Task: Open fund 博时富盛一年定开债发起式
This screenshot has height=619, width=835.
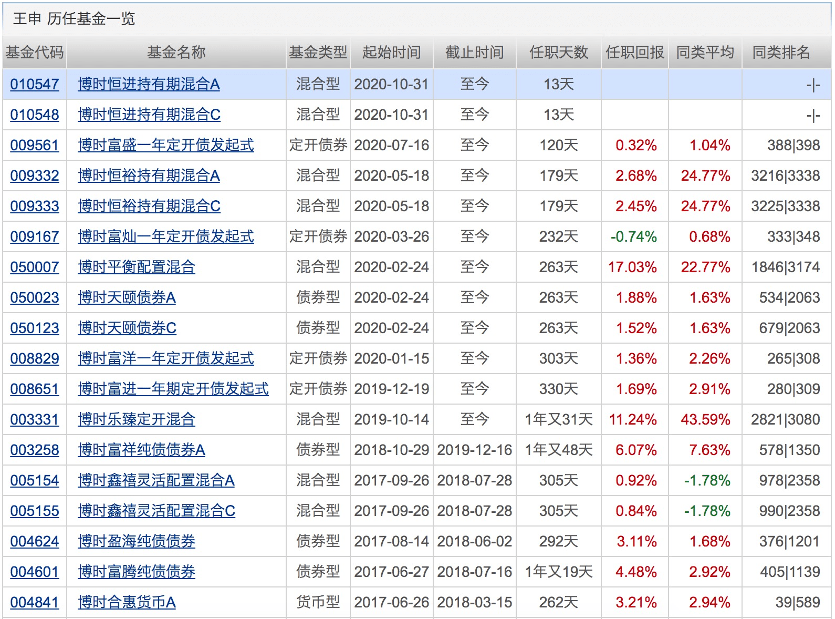Action: [166, 145]
